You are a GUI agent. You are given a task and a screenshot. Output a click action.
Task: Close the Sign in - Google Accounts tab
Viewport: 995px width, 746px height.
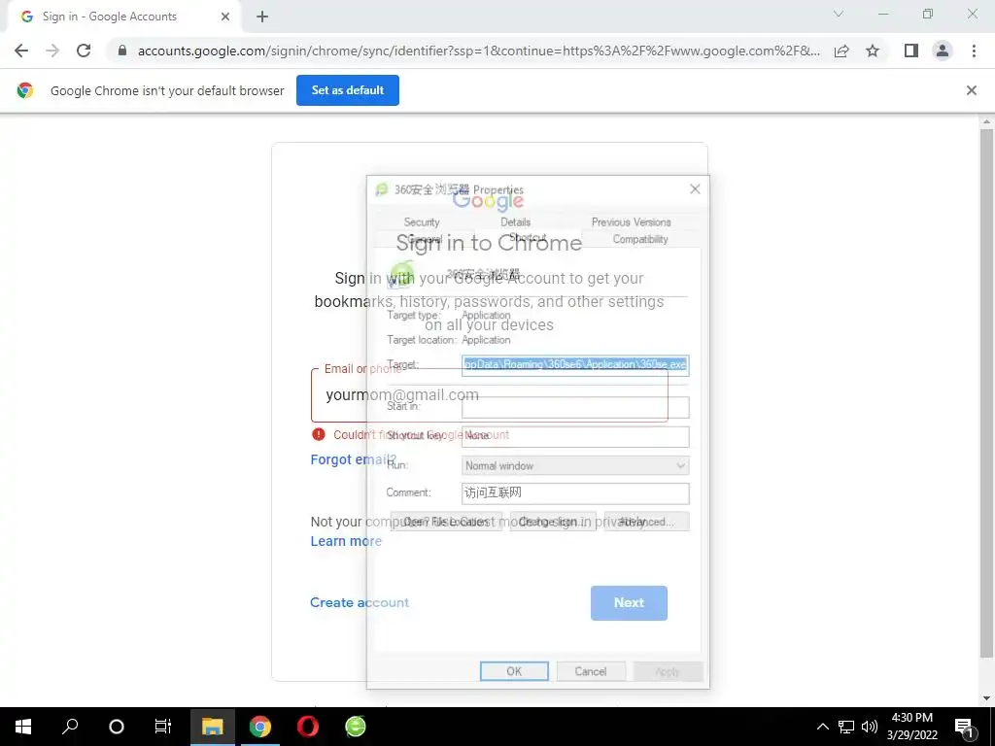point(225,17)
